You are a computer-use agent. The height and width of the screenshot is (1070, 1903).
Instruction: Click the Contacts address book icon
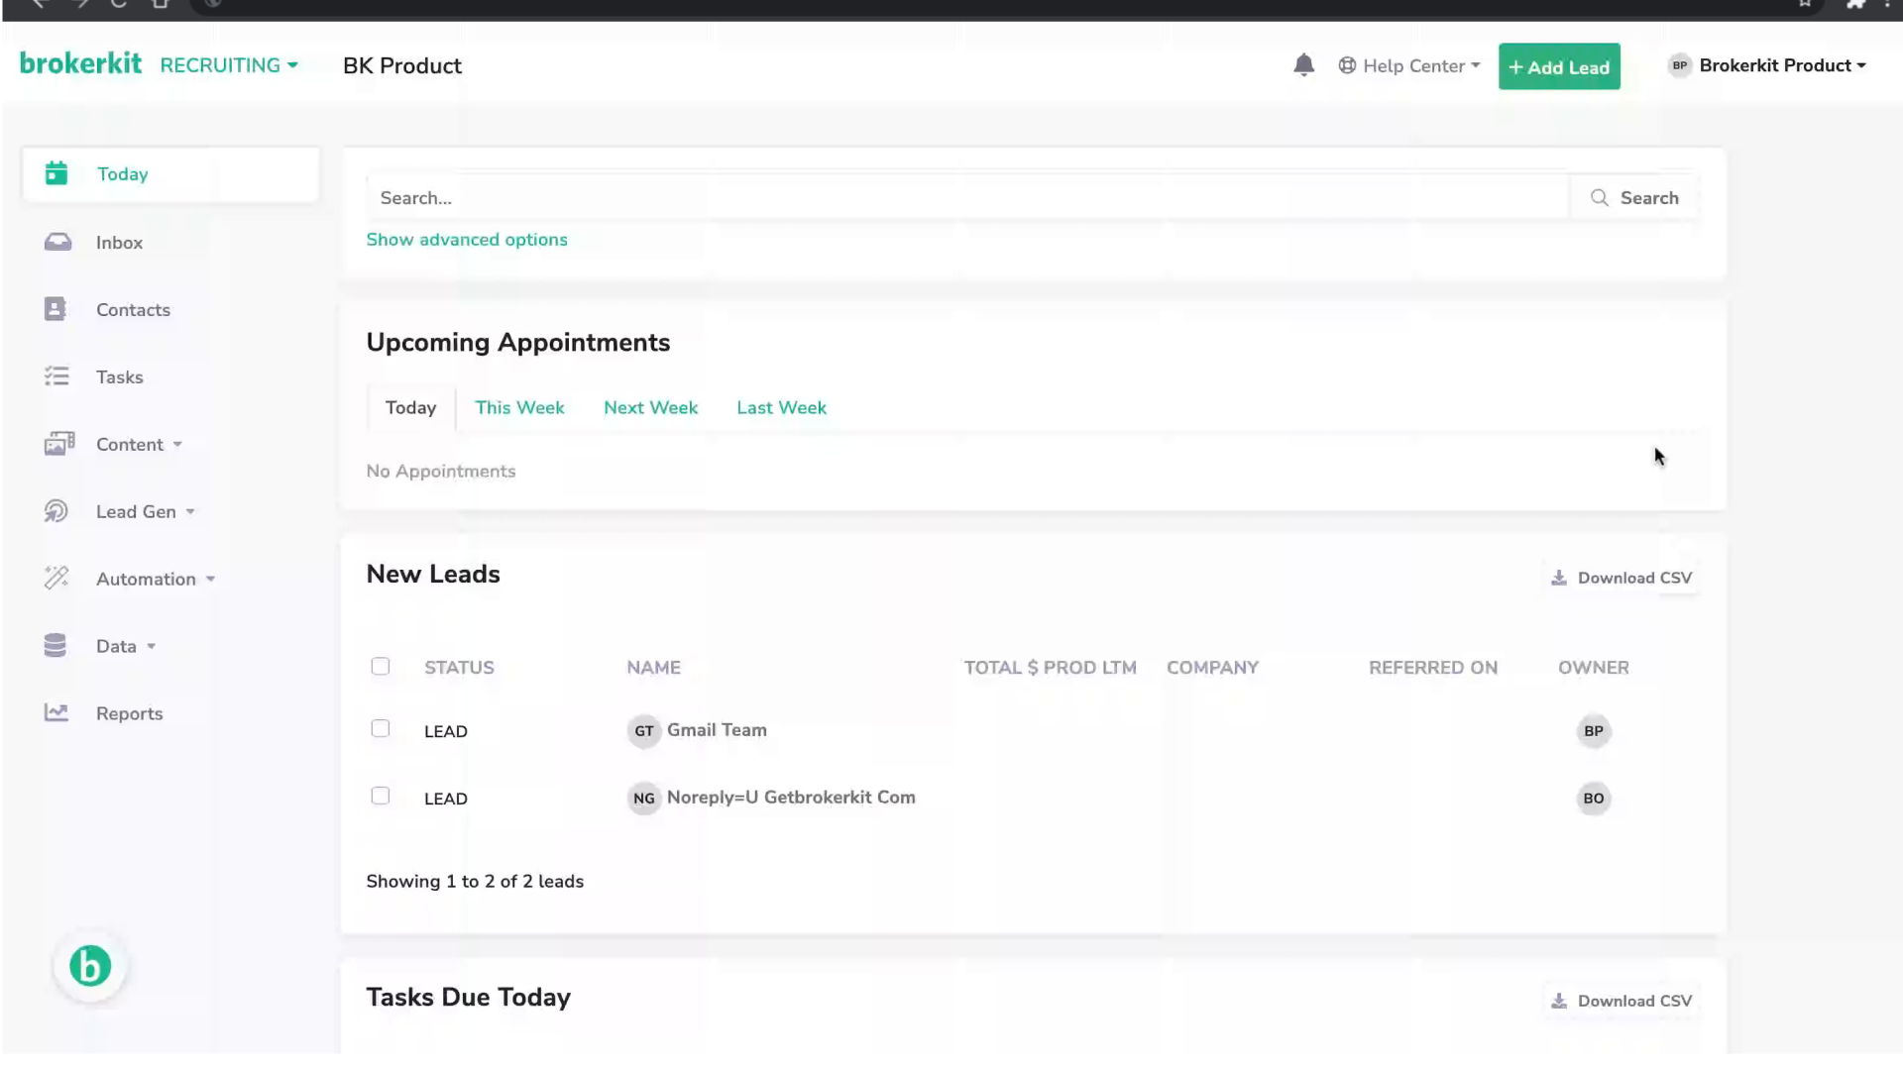click(x=56, y=309)
